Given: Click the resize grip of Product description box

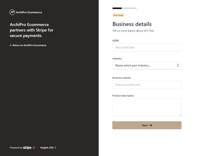Looking at the screenshot, I should [x=180, y=115].
